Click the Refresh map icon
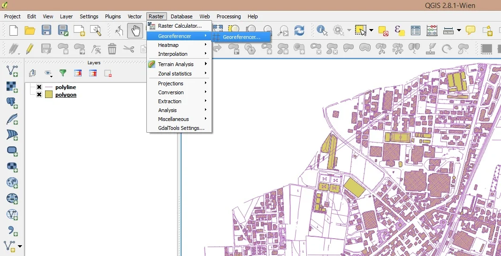This screenshot has width=501, height=256. click(x=299, y=30)
